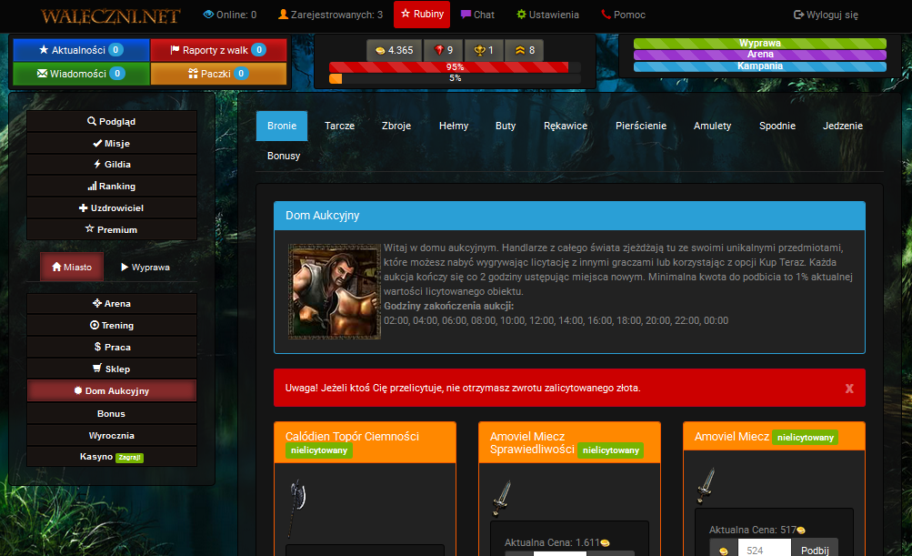Open Premium in the sidebar
The image size is (912, 556).
pos(112,229)
